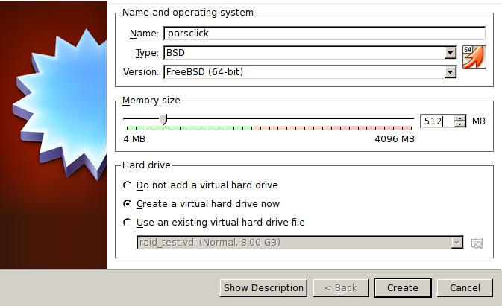Screen dimensions: 502x306
Task: Cancel the virtual machine wizard
Action: click(465, 288)
